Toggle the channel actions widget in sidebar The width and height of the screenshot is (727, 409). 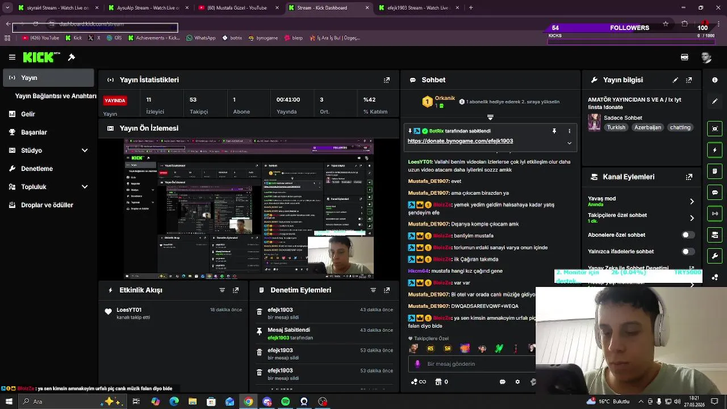click(x=715, y=235)
